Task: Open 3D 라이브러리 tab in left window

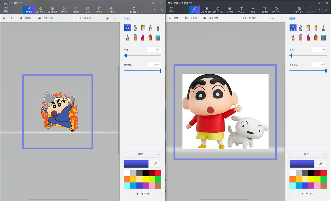Action: pos(111,10)
